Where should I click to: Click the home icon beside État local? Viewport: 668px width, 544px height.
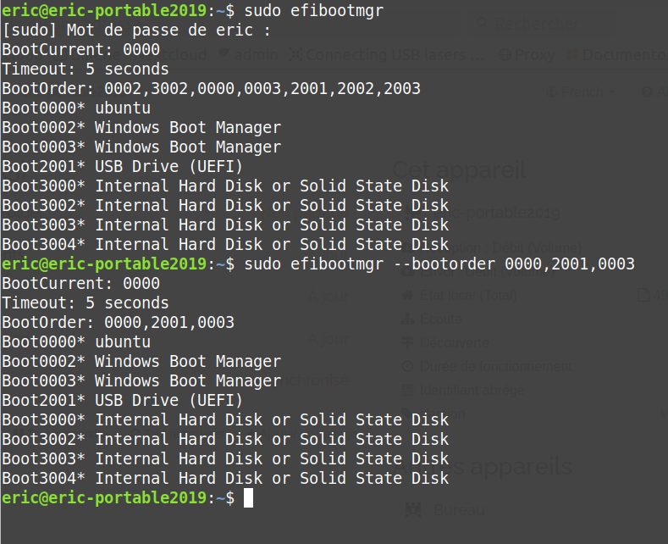click(x=408, y=295)
